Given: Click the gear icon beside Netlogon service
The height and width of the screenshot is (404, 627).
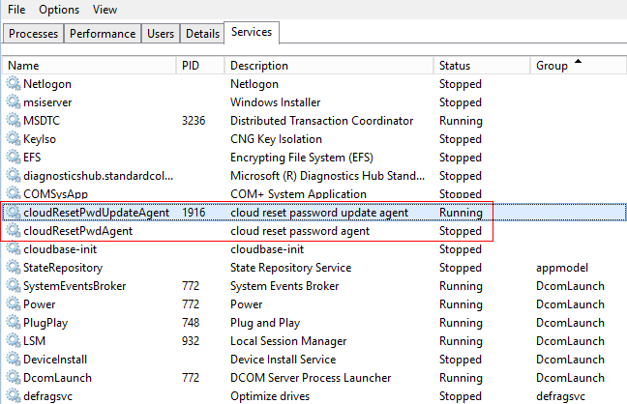Looking at the screenshot, I should pos(14,84).
